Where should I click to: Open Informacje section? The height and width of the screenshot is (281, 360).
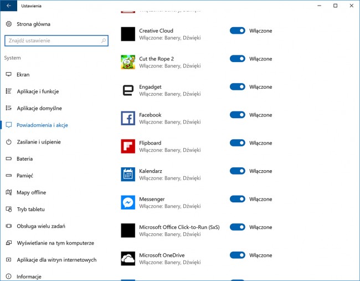29,277
